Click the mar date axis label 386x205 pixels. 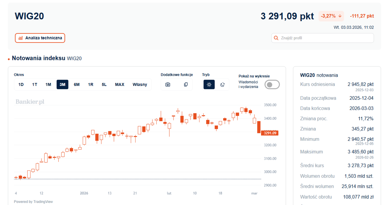click(x=254, y=193)
